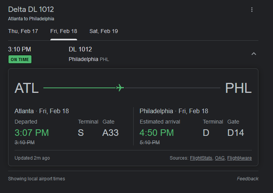Click arrival gate D14
Viewport: 273px width, 193px height.
(235, 133)
